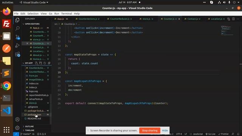Open the notifications bell in status bar

(x=238, y=134)
